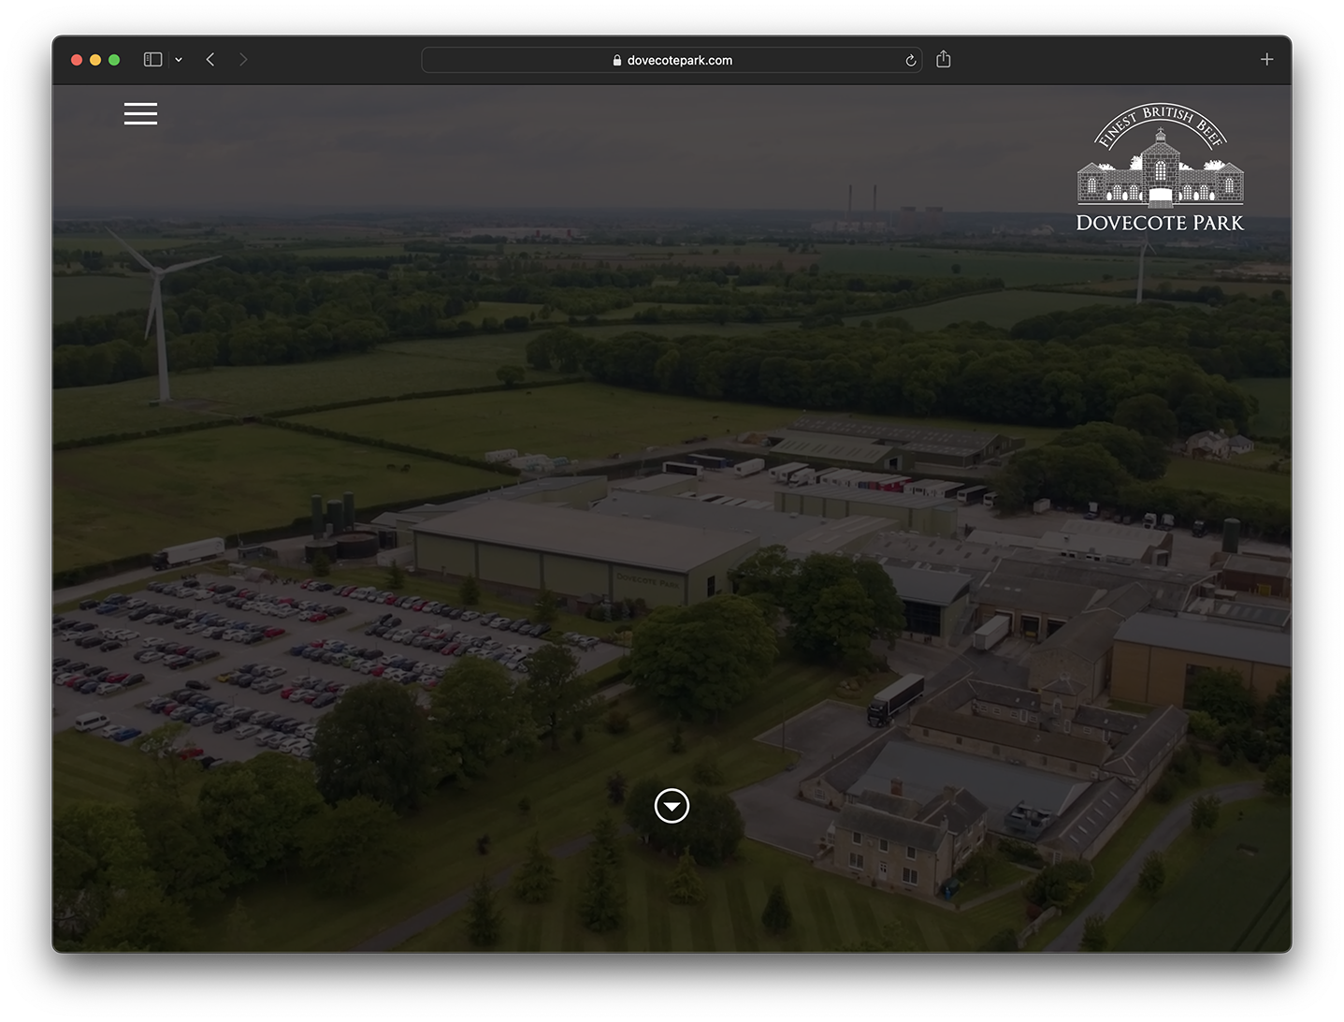Expand the sidebar options chevron
This screenshot has height=1022, width=1344.
tap(178, 59)
